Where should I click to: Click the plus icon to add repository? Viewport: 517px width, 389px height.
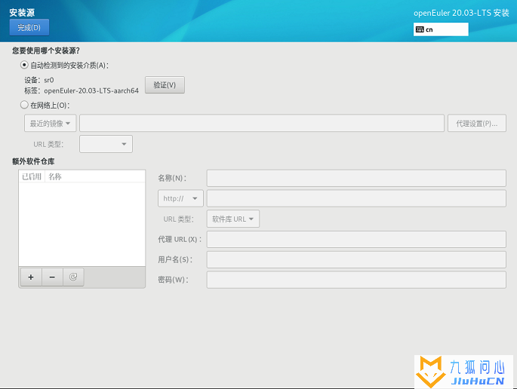pyautogui.click(x=31, y=277)
